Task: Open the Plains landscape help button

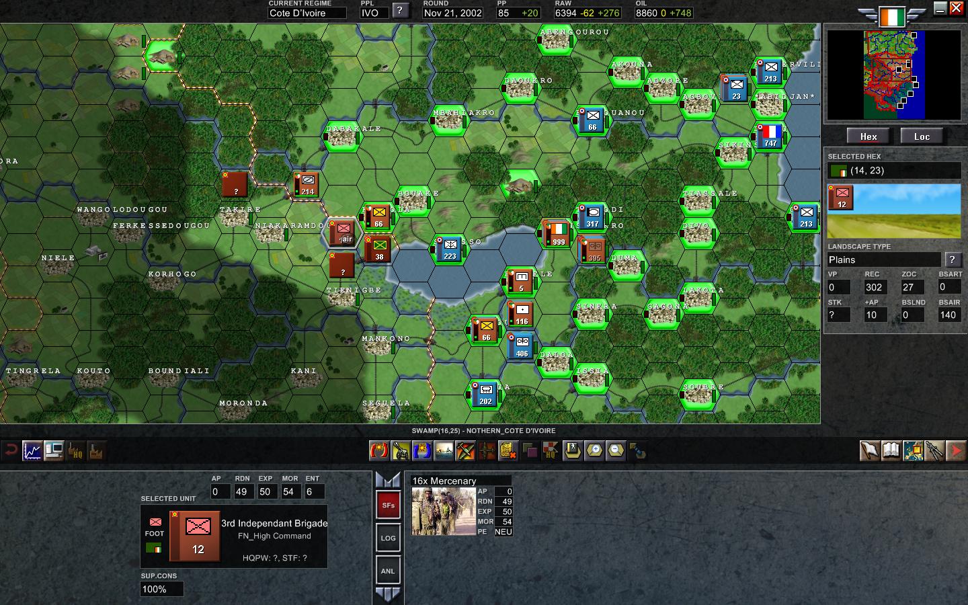Action: [952, 259]
